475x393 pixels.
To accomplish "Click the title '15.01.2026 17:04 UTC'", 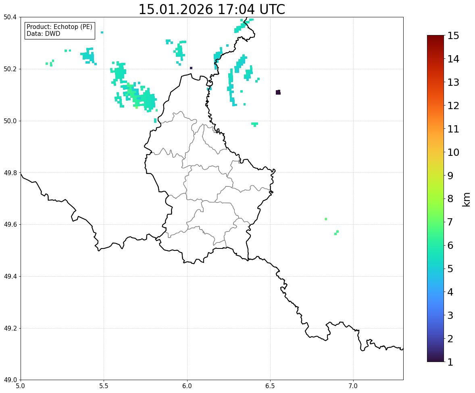I will (212, 9).
